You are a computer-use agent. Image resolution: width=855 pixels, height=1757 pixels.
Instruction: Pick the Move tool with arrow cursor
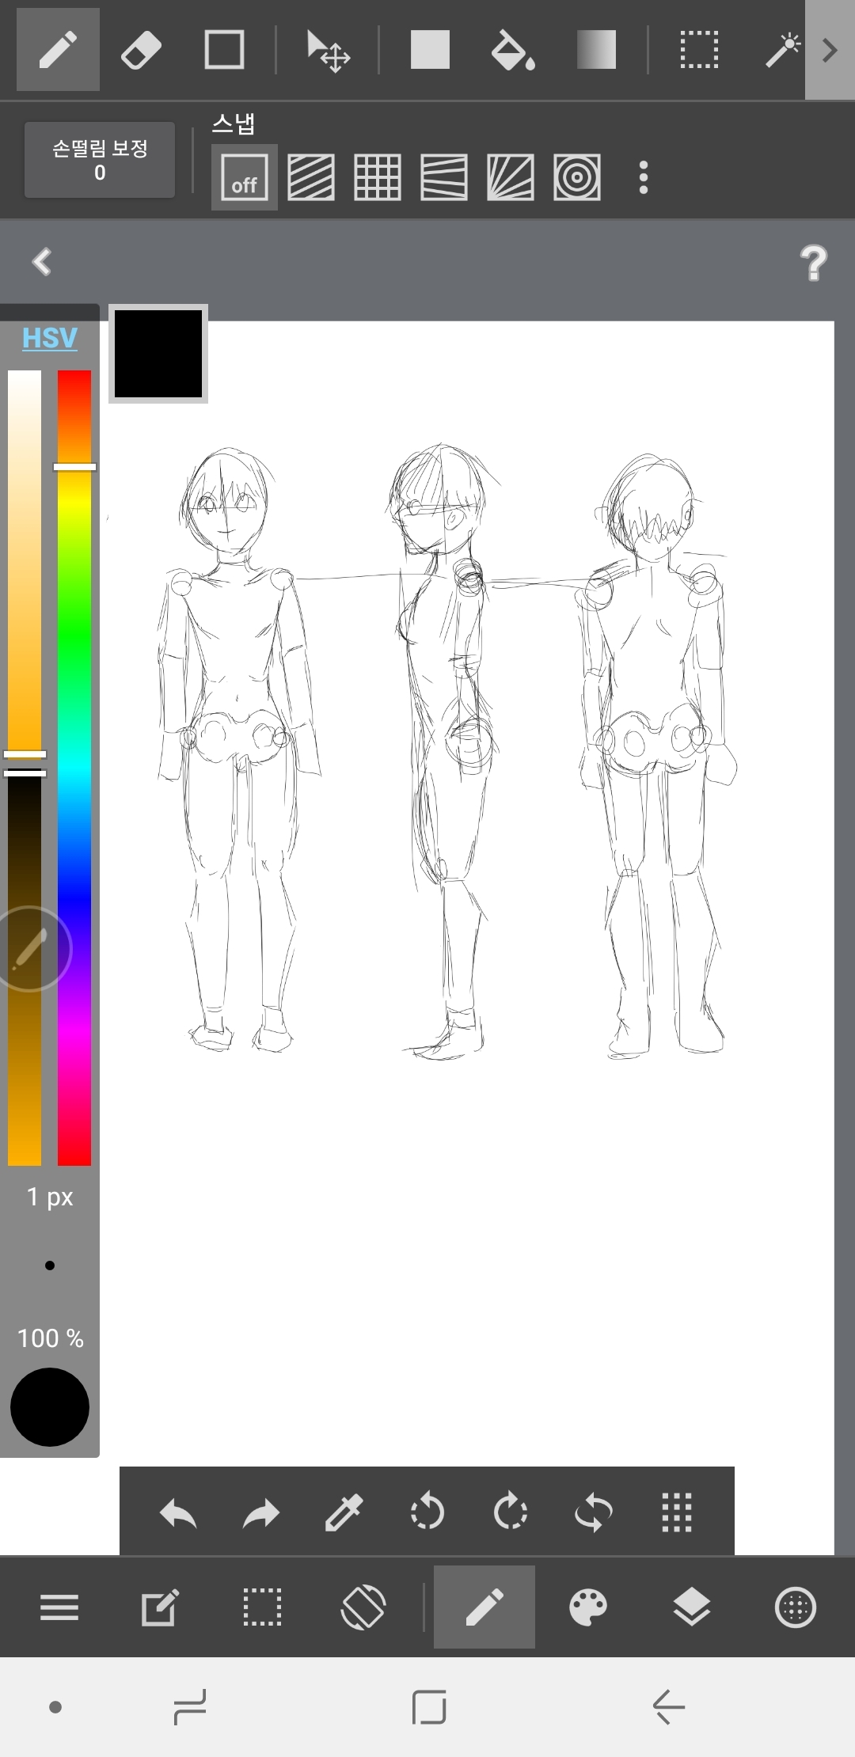(328, 51)
